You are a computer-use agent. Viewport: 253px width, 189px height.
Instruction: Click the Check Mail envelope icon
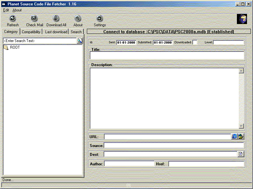click(34, 18)
